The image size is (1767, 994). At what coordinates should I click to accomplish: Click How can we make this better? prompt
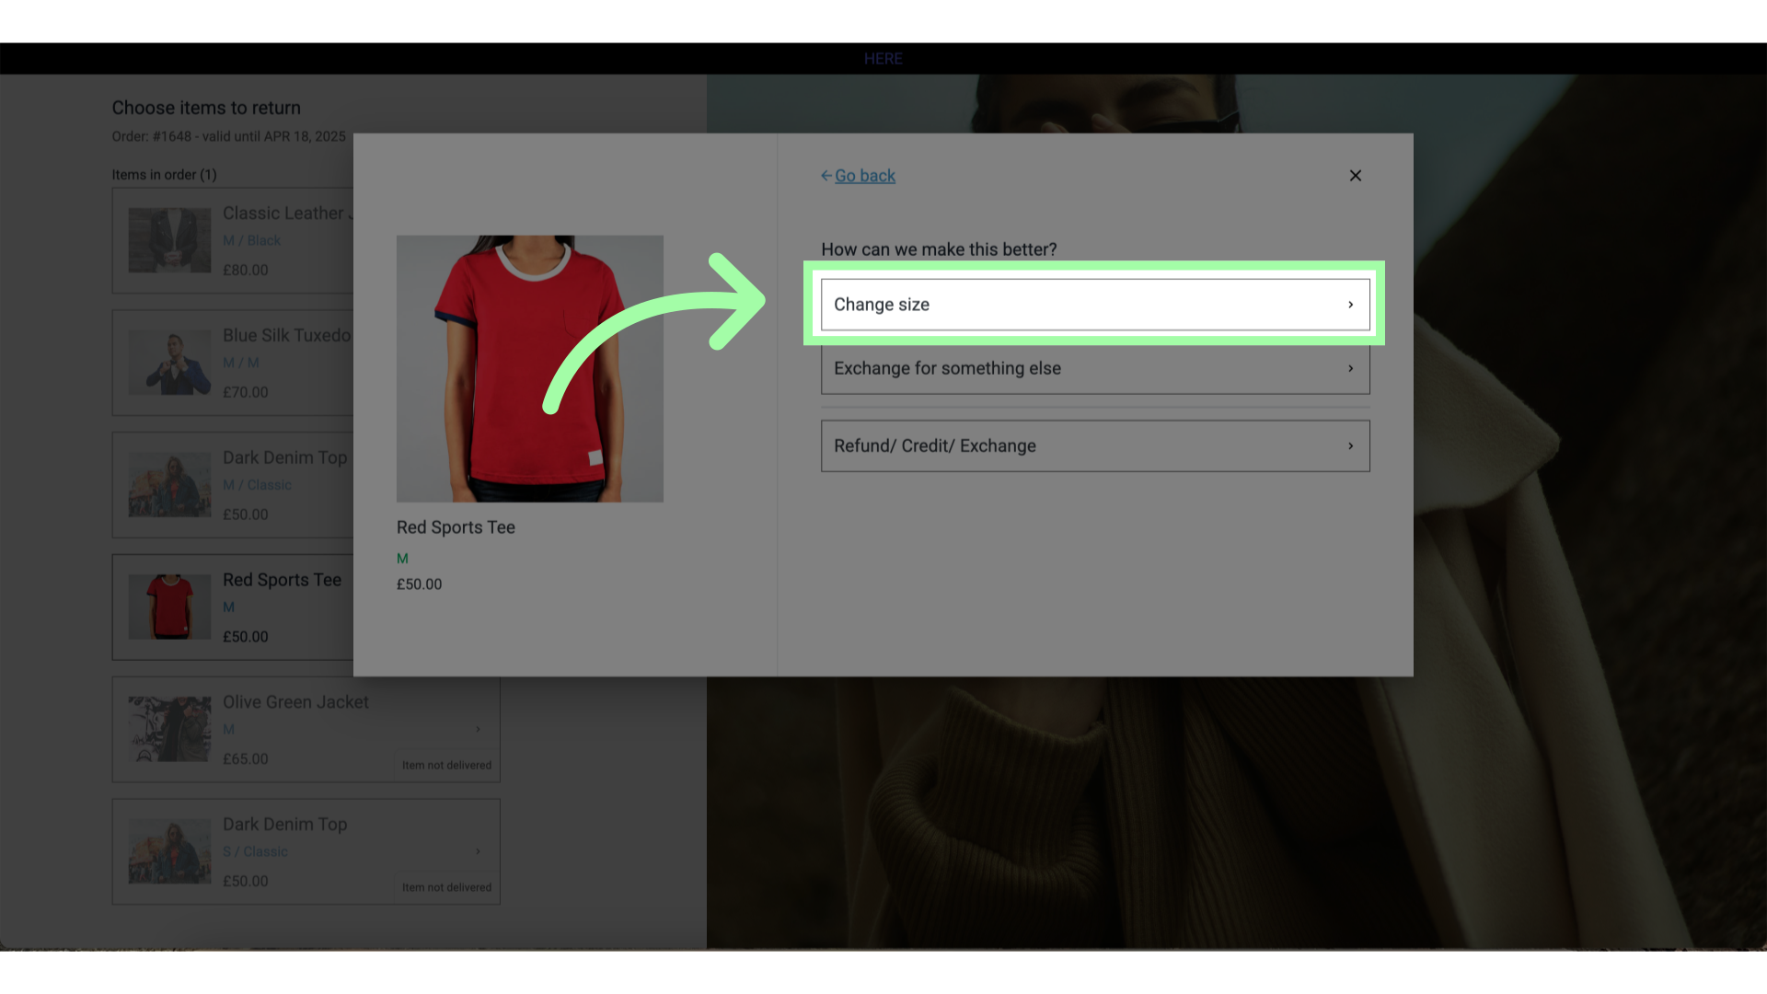(x=939, y=249)
